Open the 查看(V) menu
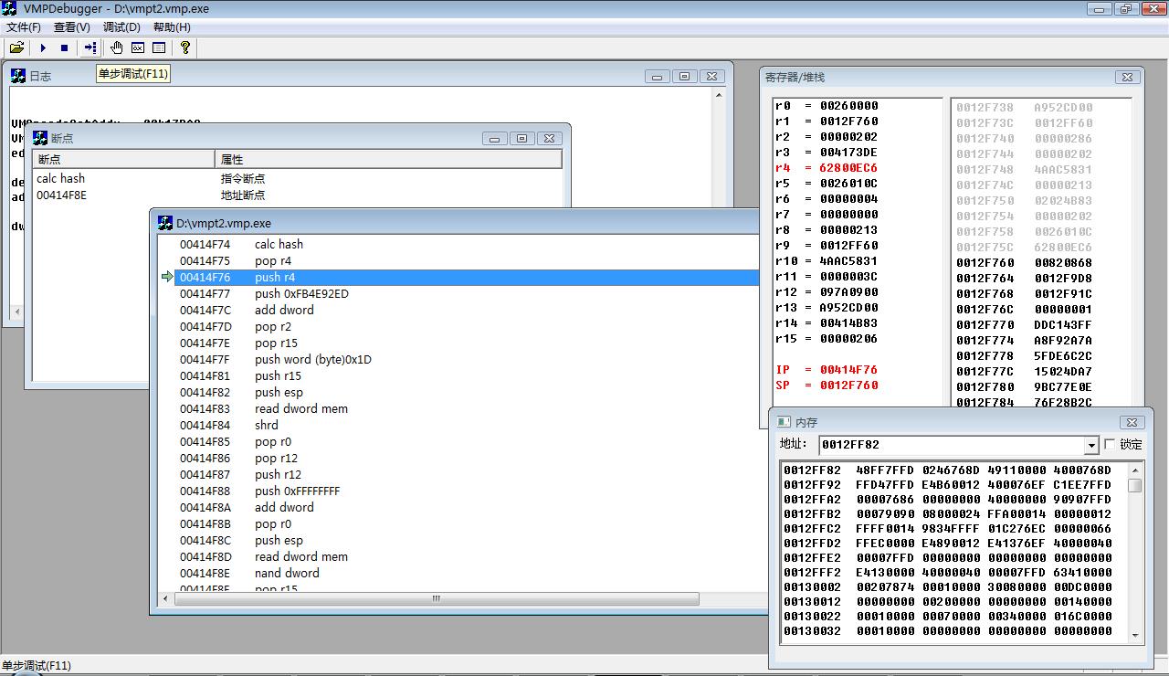 tap(72, 27)
